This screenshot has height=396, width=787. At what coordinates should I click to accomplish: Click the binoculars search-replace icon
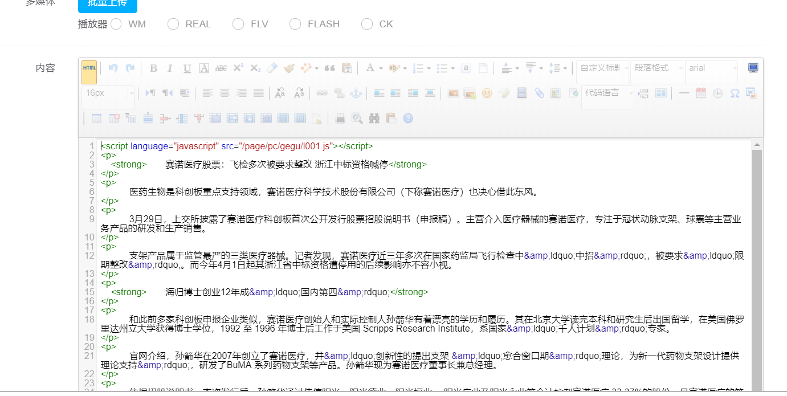374,119
